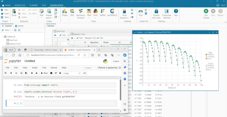The image size is (227, 117).
Task: Restart and run all fast-forward icon
Action: pos(60,73)
